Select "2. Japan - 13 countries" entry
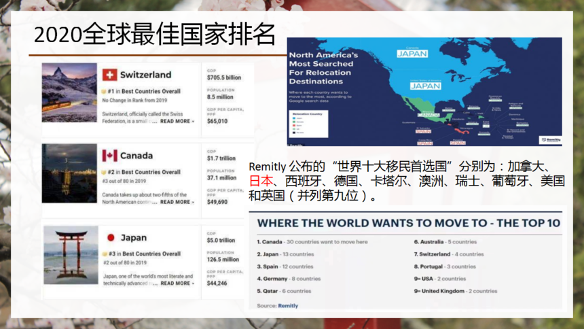 (x=285, y=254)
